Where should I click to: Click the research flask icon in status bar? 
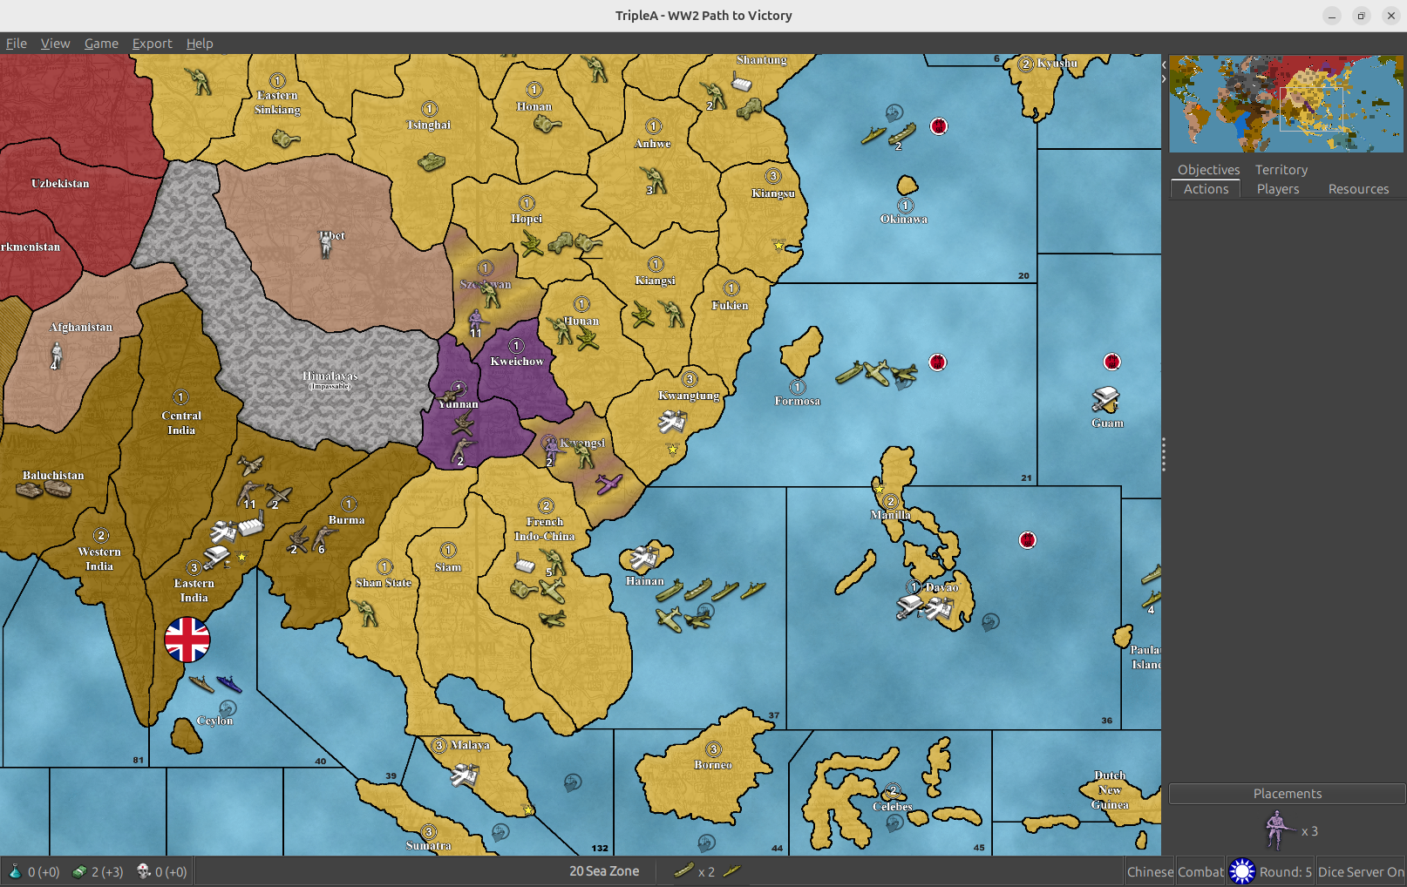(15, 871)
